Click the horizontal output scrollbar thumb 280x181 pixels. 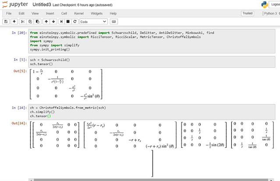(151, 180)
